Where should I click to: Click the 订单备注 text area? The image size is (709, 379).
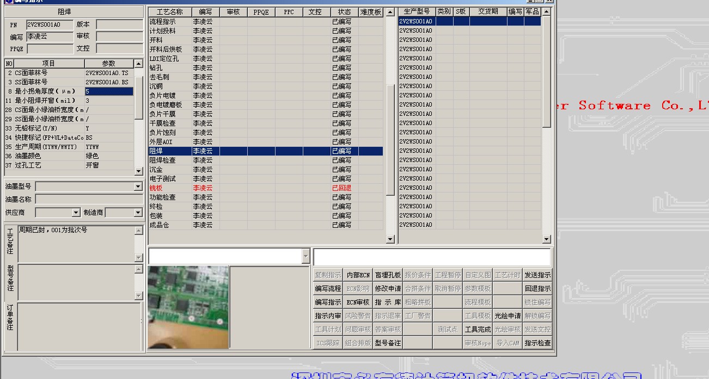point(79,326)
